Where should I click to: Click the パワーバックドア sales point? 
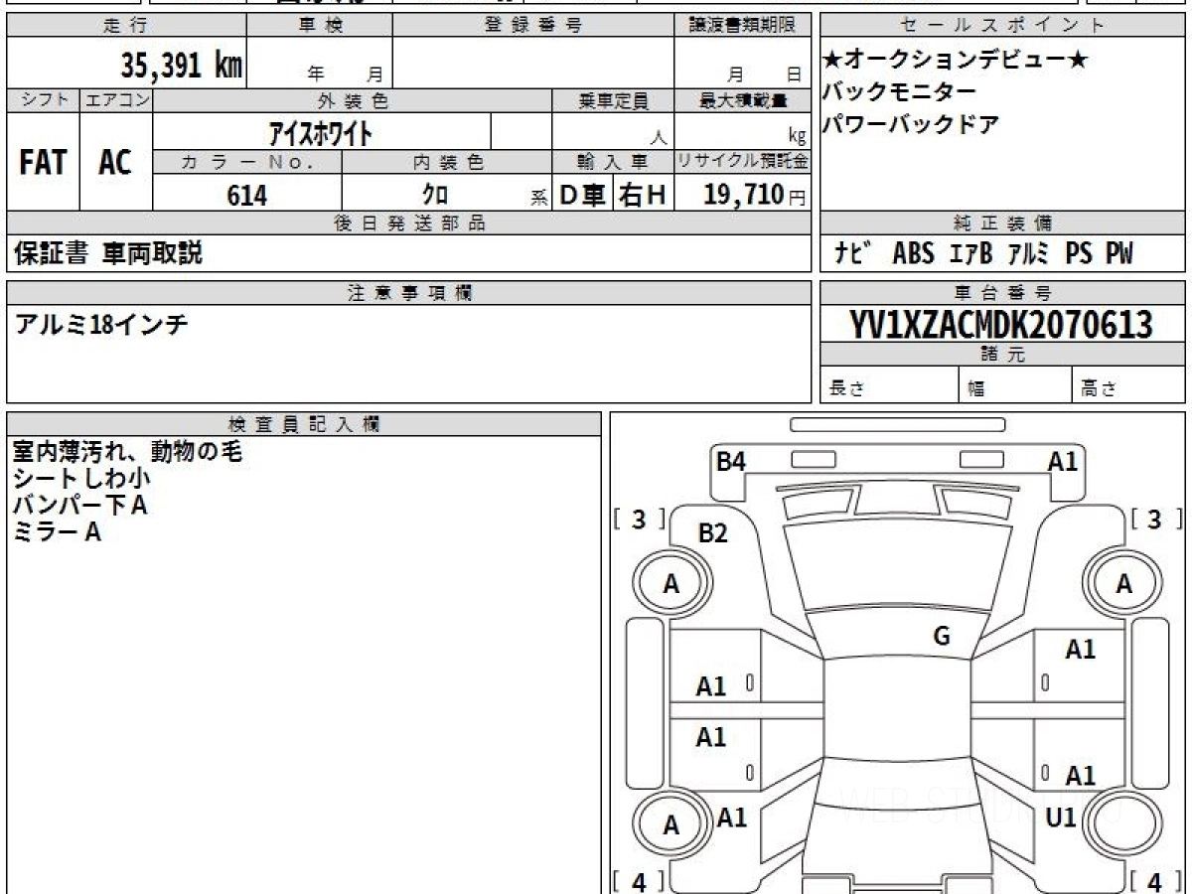tap(911, 125)
